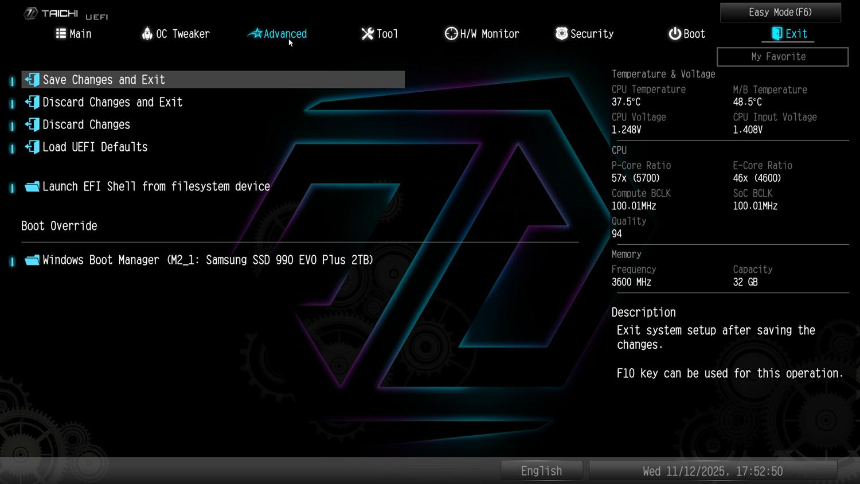Click the folder icon beside Windows Boot Manager

click(32, 260)
